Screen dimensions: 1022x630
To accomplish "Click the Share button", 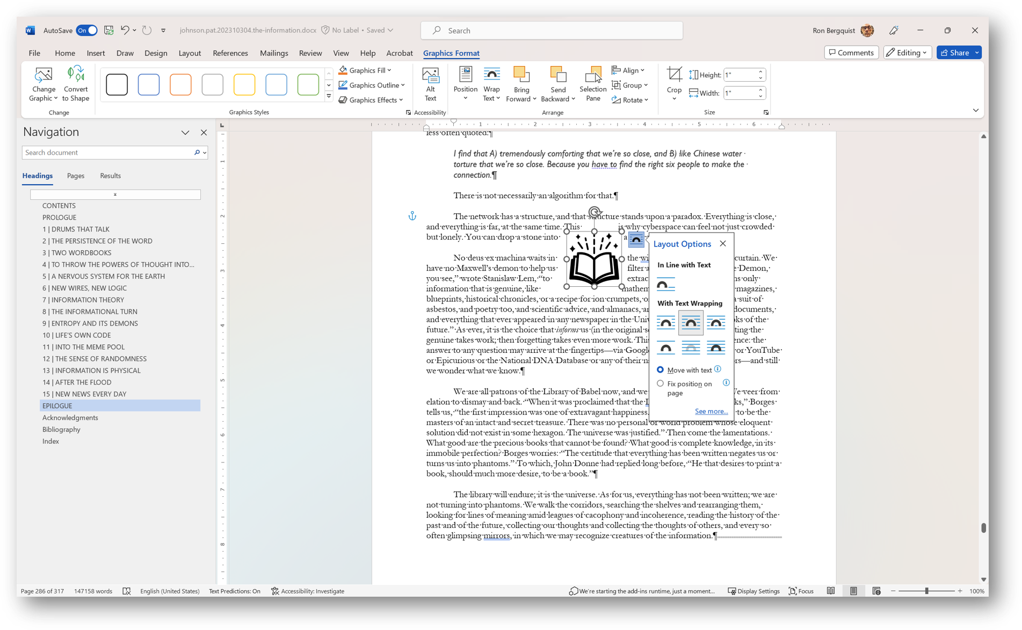I will pyautogui.click(x=958, y=52).
